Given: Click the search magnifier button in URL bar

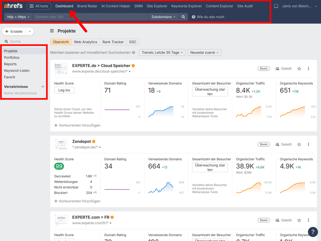Looking at the screenshot, I should pyautogui.click(x=183, y=17).
